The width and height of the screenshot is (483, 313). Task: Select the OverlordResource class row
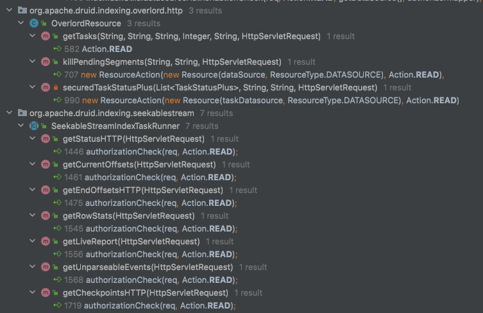click(241, 23)
